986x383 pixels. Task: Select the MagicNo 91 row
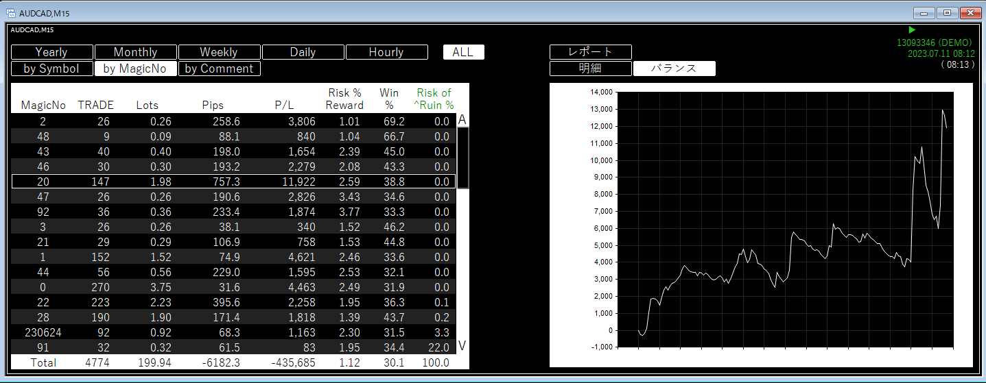point(233,347)
